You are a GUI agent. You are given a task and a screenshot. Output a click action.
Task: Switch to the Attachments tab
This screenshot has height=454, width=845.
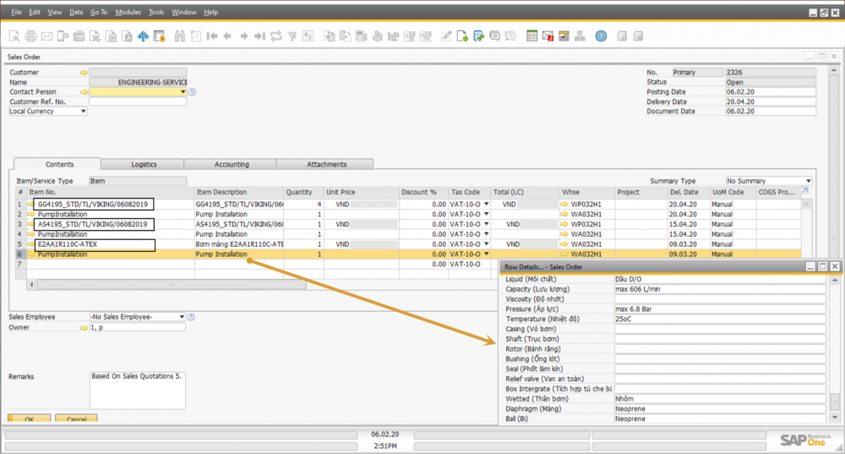pos(326,165)
